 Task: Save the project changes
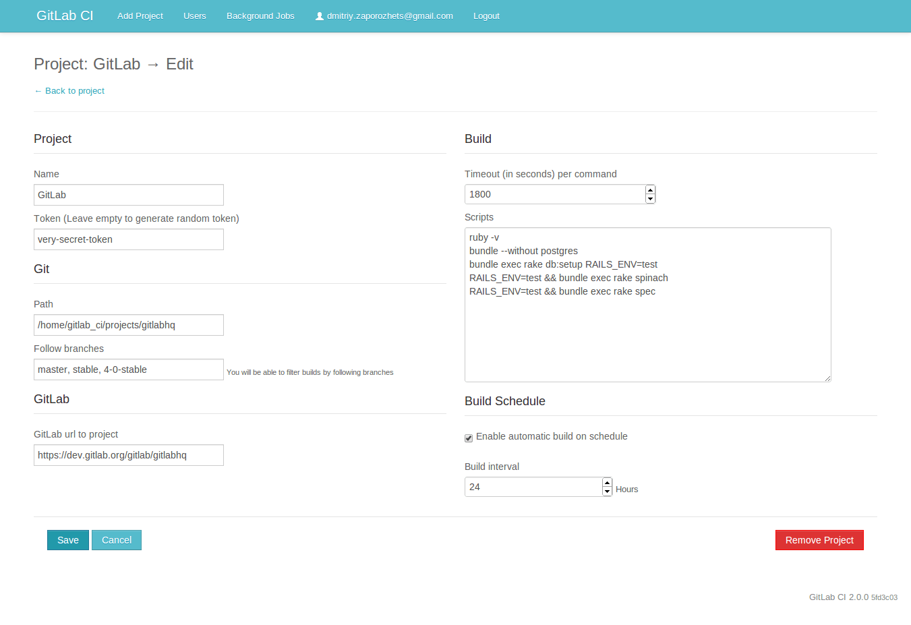67,539
